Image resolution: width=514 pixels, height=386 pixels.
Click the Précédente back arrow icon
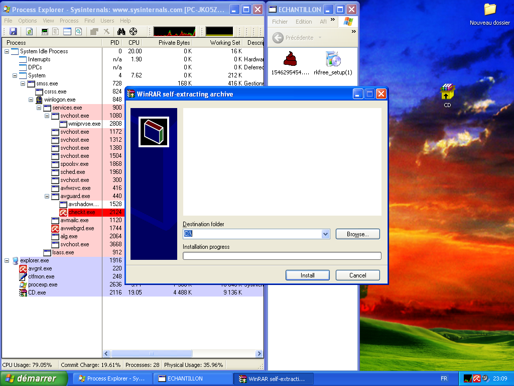click(x=278, y=38)
